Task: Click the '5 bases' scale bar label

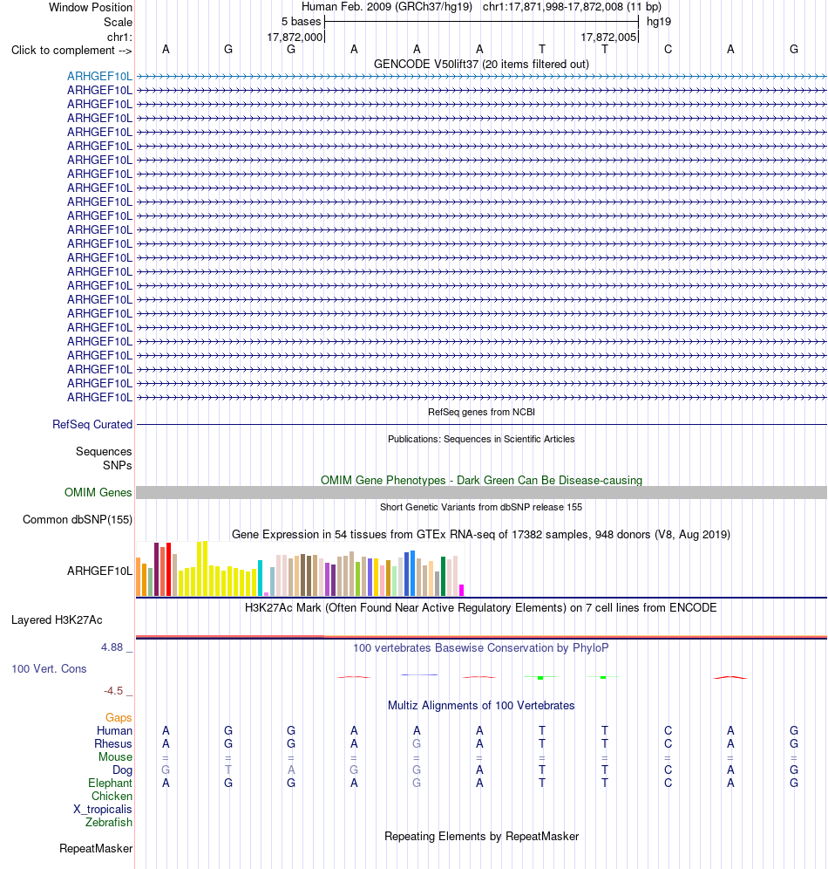Action: (301, 22)
